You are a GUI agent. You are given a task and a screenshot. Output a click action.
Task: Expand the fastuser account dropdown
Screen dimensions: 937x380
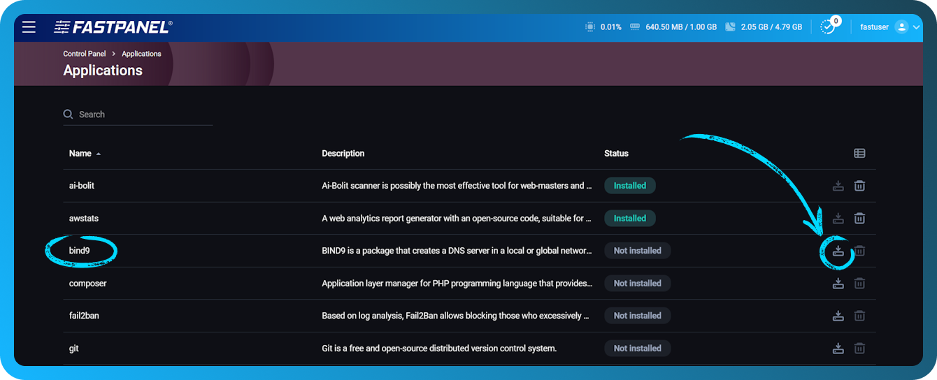(917, 27)
